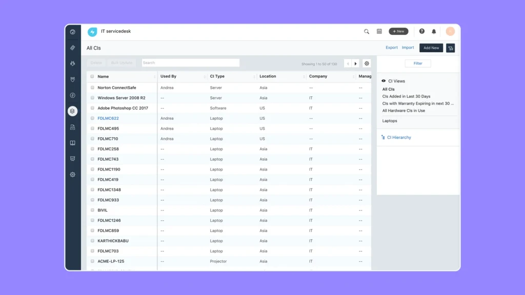This screenshot has width=525, height=295.
Task: Check the Adobe Photoshop CC 2017 checkbox
Action: pos(92,108)
